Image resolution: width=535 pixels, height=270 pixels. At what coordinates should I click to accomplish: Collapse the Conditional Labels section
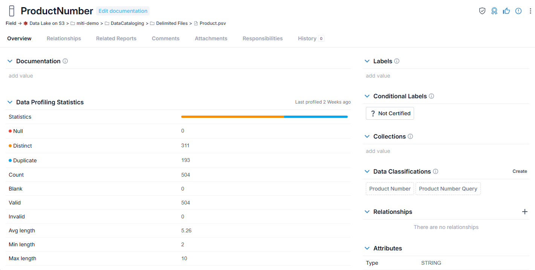(x=367, y=96)
